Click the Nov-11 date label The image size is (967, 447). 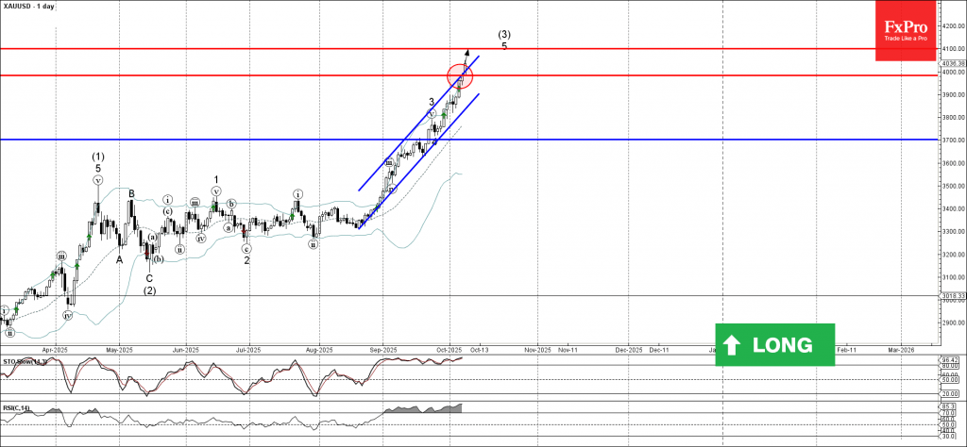click(x=568, y=350)
